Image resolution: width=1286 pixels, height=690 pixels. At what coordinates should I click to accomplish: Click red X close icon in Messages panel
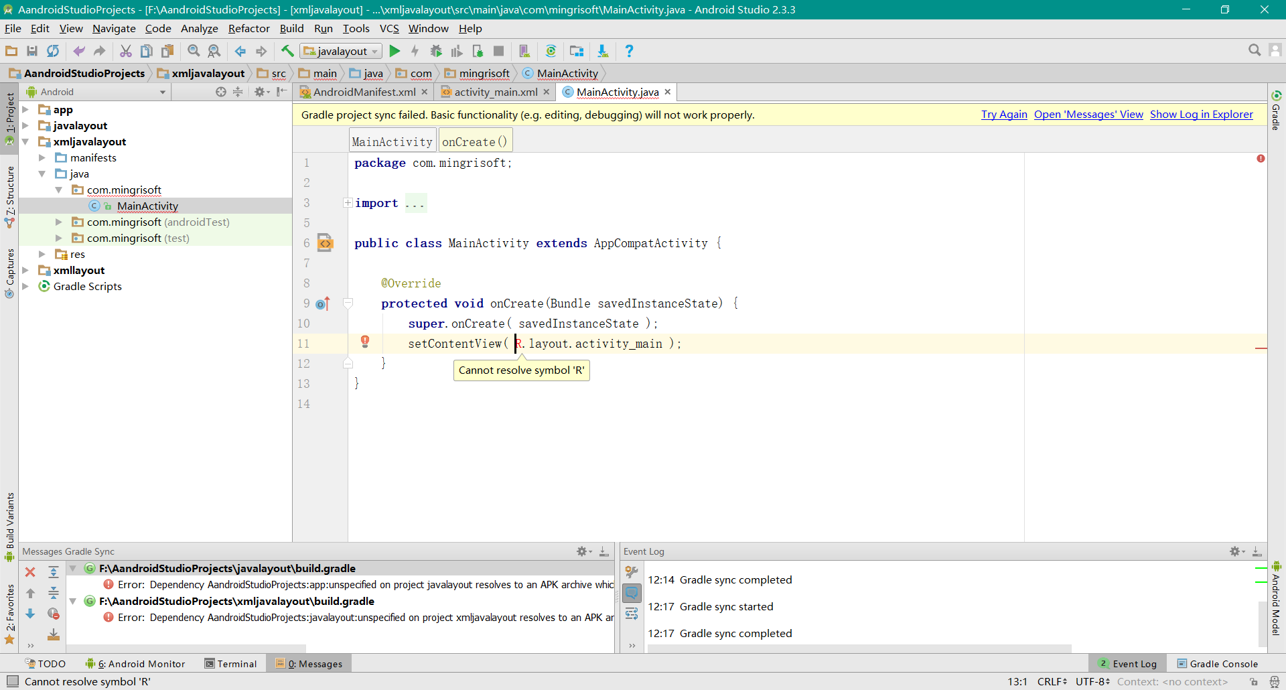[x=30, y=572]
